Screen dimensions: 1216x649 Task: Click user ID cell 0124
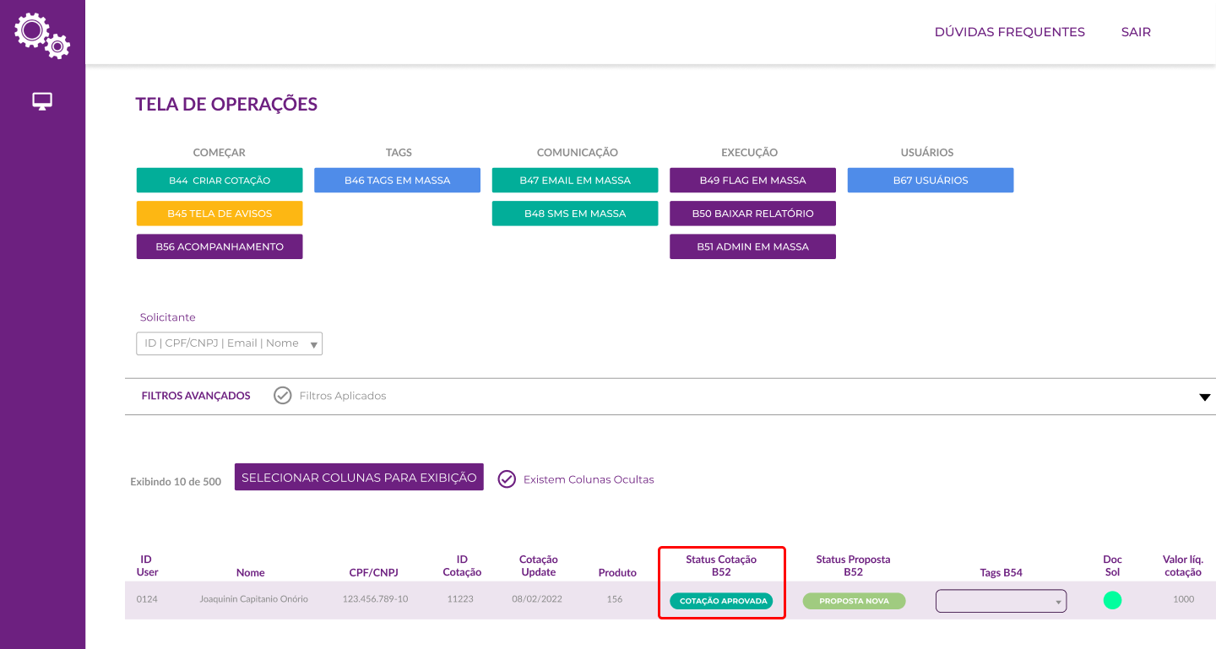coord(147,599)
